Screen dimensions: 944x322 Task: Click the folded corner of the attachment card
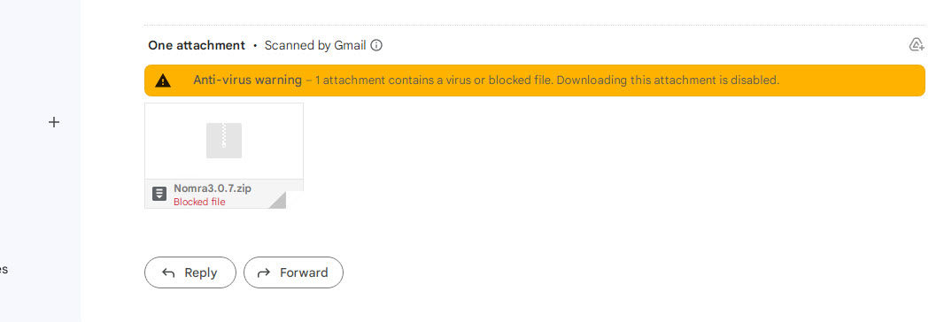point(277,200)
